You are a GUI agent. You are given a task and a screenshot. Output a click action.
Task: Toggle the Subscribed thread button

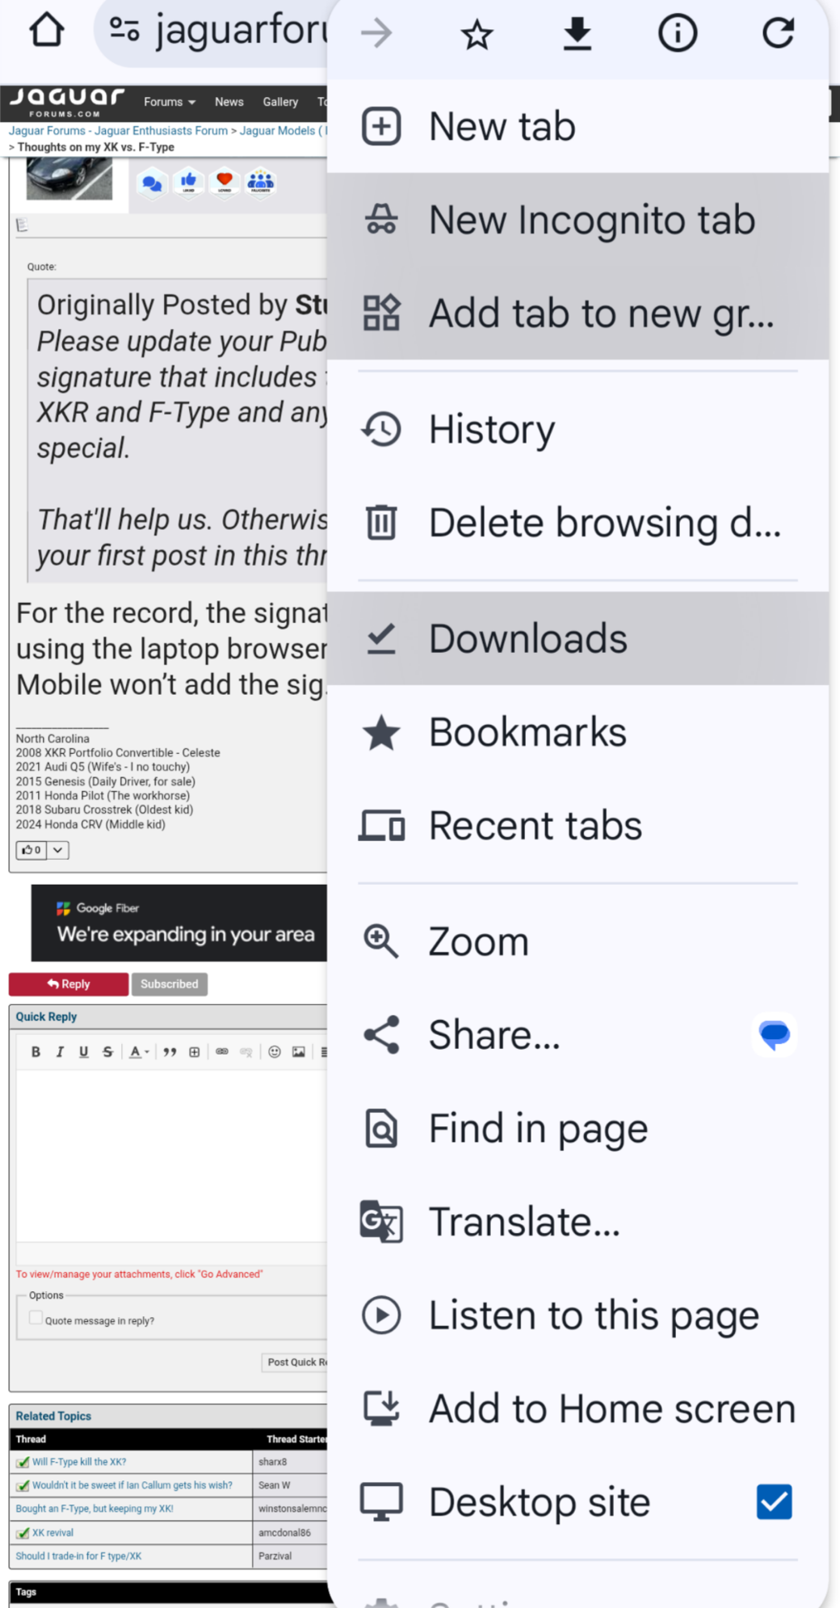[x=169, y=984]
